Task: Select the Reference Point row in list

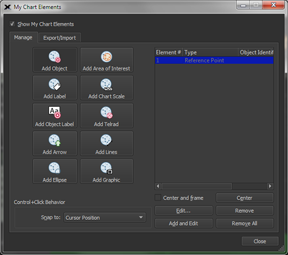Action: [x=214, y=61]
